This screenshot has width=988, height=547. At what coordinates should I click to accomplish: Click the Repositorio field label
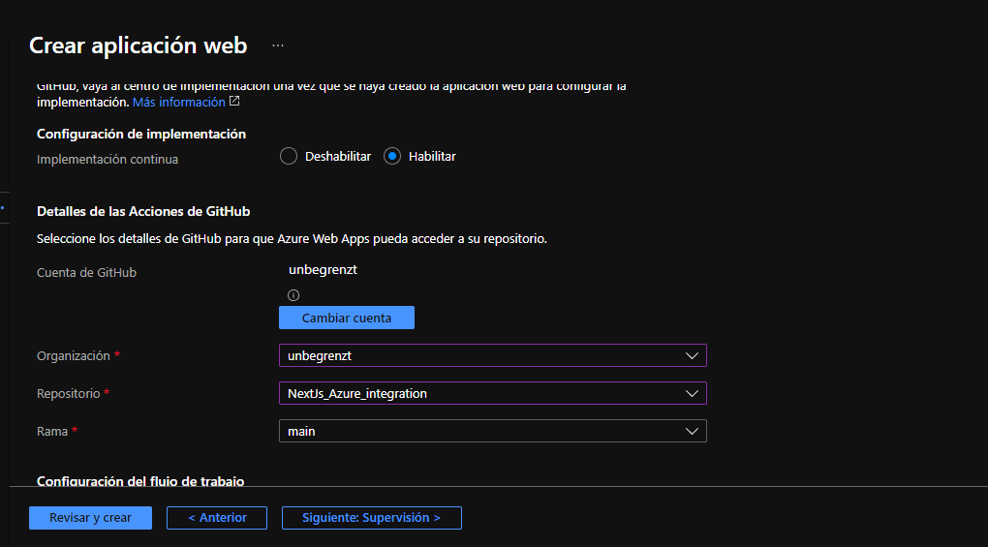(68, 393)
